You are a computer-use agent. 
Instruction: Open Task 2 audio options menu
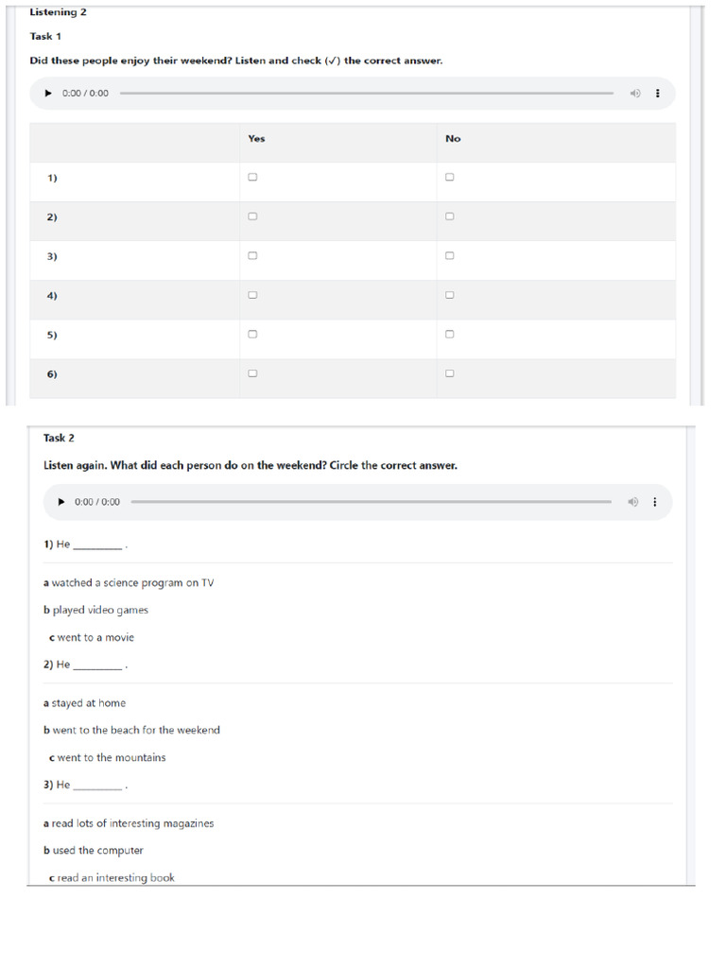(x=656, y=502)
